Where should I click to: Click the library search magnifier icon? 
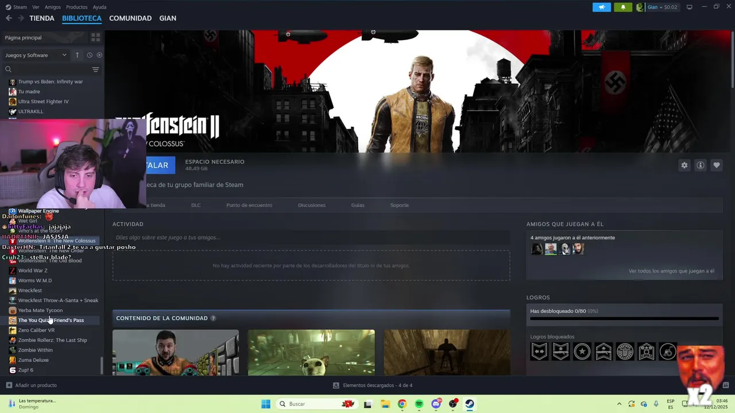point(8,69)
